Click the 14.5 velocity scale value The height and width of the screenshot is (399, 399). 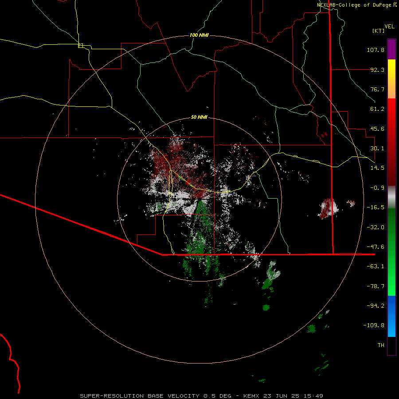coord(377,168)
